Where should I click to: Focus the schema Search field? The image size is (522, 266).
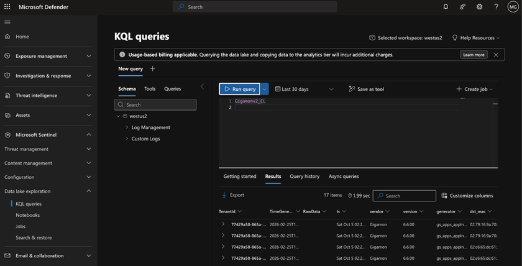tap(155, 104)
